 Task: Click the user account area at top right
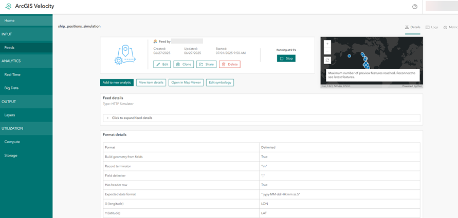442,6
